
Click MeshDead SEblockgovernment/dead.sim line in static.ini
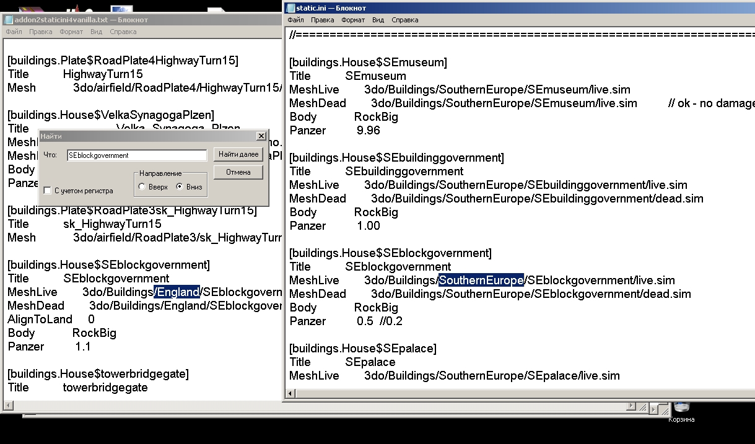pos(490,294)
